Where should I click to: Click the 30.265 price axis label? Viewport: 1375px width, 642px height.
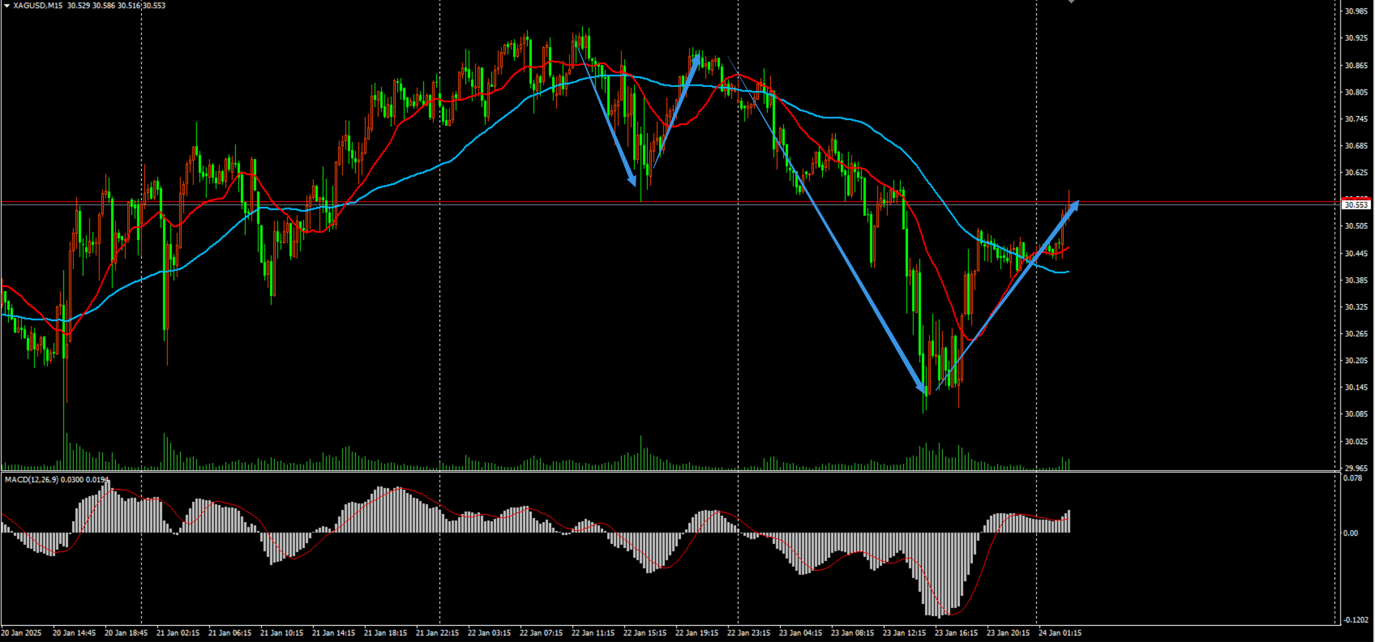click(x=1356, y=333)
